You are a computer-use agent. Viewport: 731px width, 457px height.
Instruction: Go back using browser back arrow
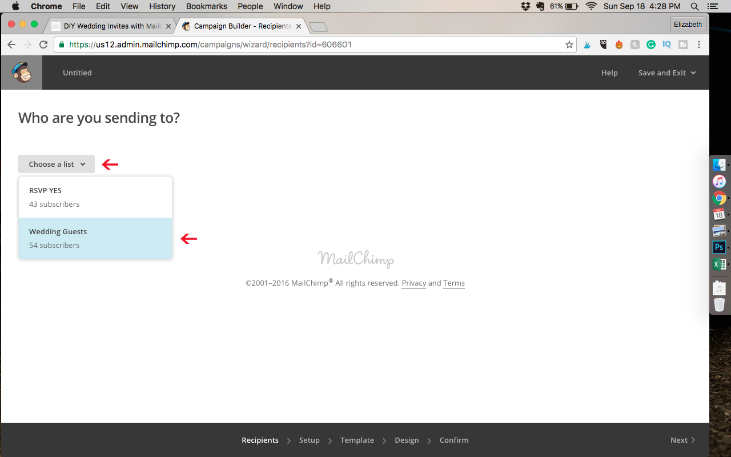point(11,45)
